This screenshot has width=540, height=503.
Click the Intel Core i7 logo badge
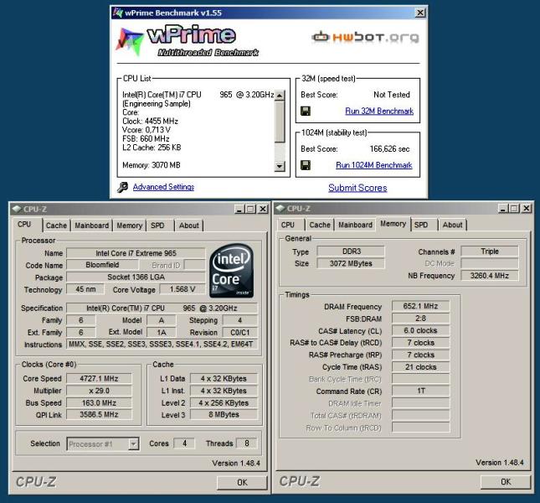(231, 271)
